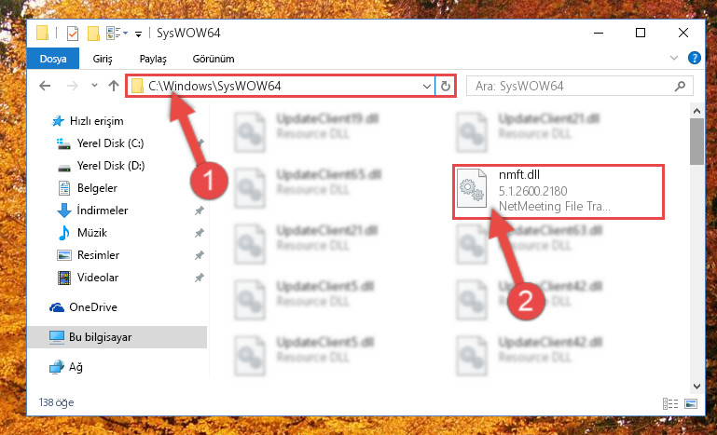Screen dimensions: 717x435
Task: Refresh the SysWOW64 folder view
Action: (445, 86)
